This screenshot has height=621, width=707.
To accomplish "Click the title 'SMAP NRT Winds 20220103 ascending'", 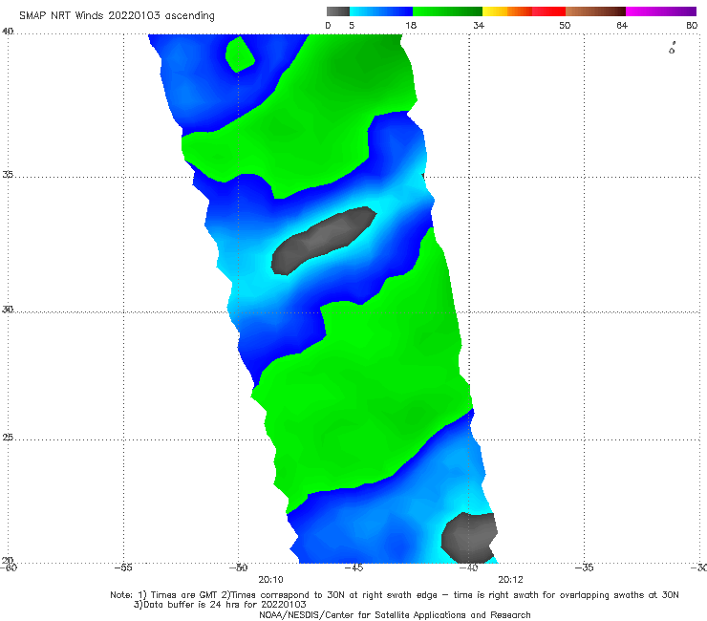I will click(x=117, y=15).
